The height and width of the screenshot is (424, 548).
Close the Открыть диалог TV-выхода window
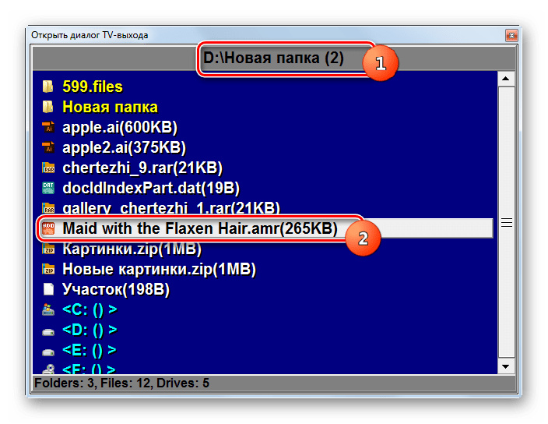pyautogui.click(x=511, y=35)
